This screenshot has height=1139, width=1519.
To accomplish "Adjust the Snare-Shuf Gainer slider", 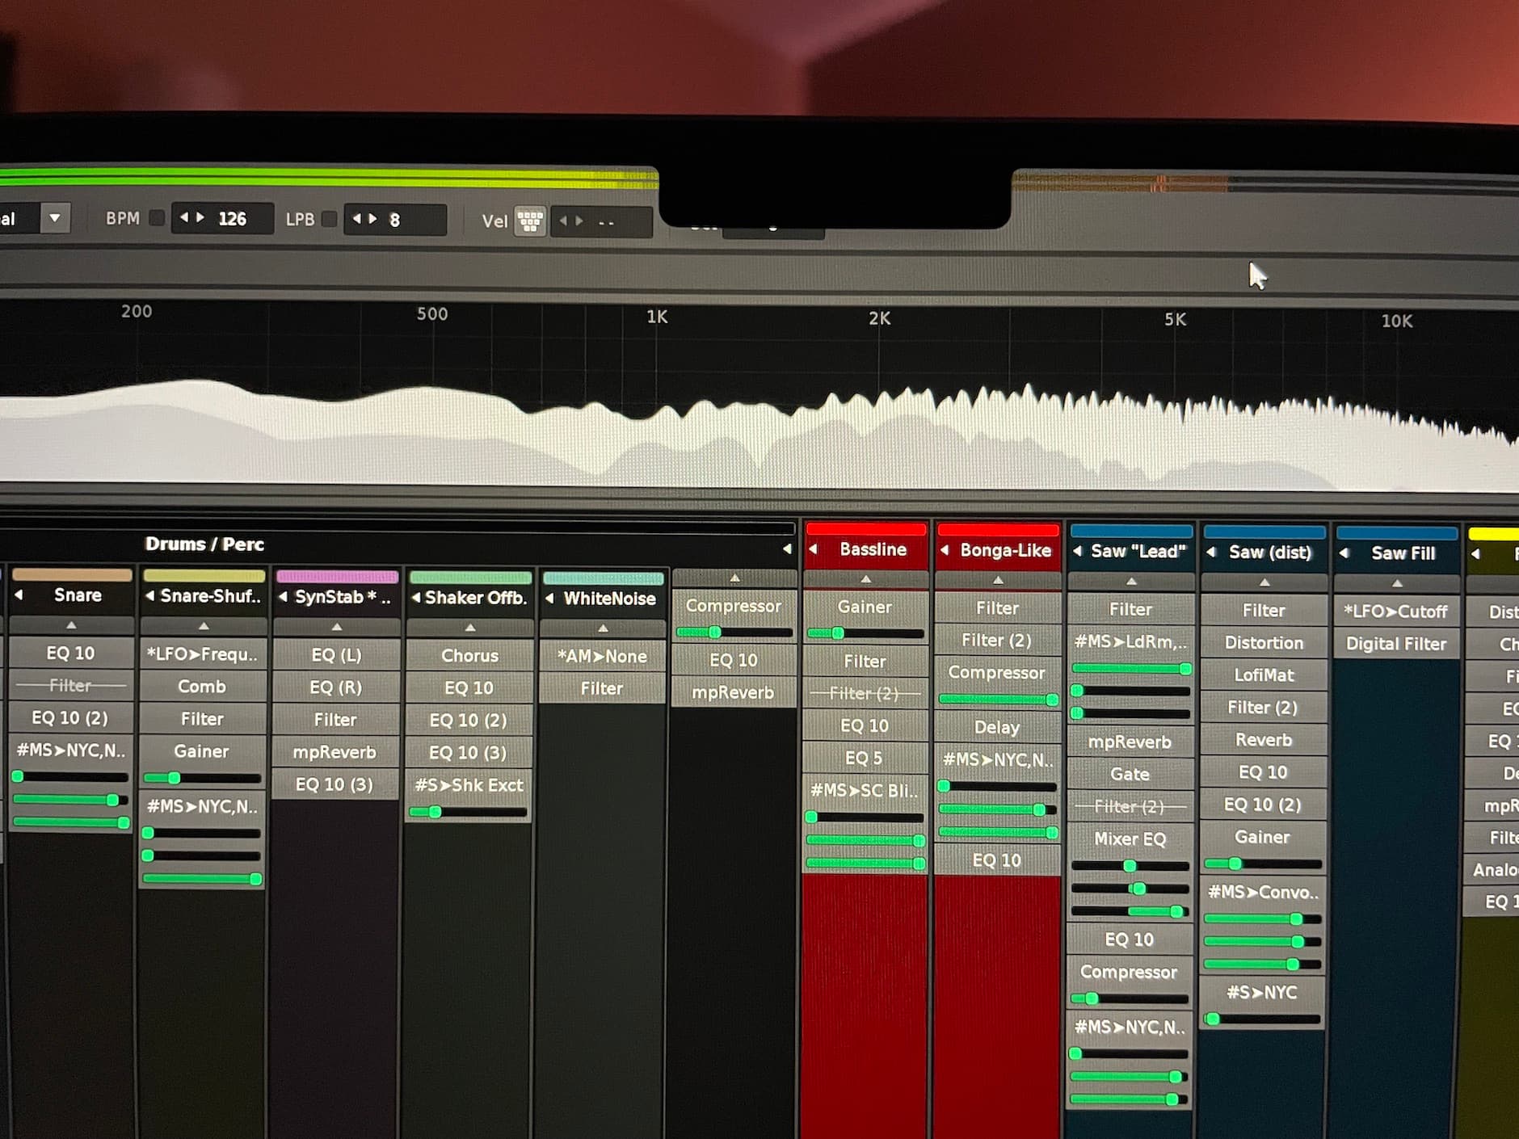I will coord(202,779).
